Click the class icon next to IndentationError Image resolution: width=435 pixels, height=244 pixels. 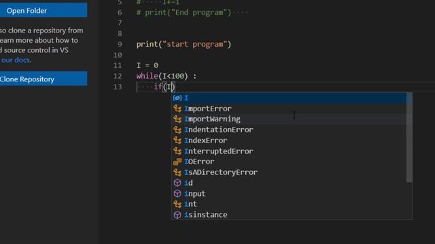(177, 129)
